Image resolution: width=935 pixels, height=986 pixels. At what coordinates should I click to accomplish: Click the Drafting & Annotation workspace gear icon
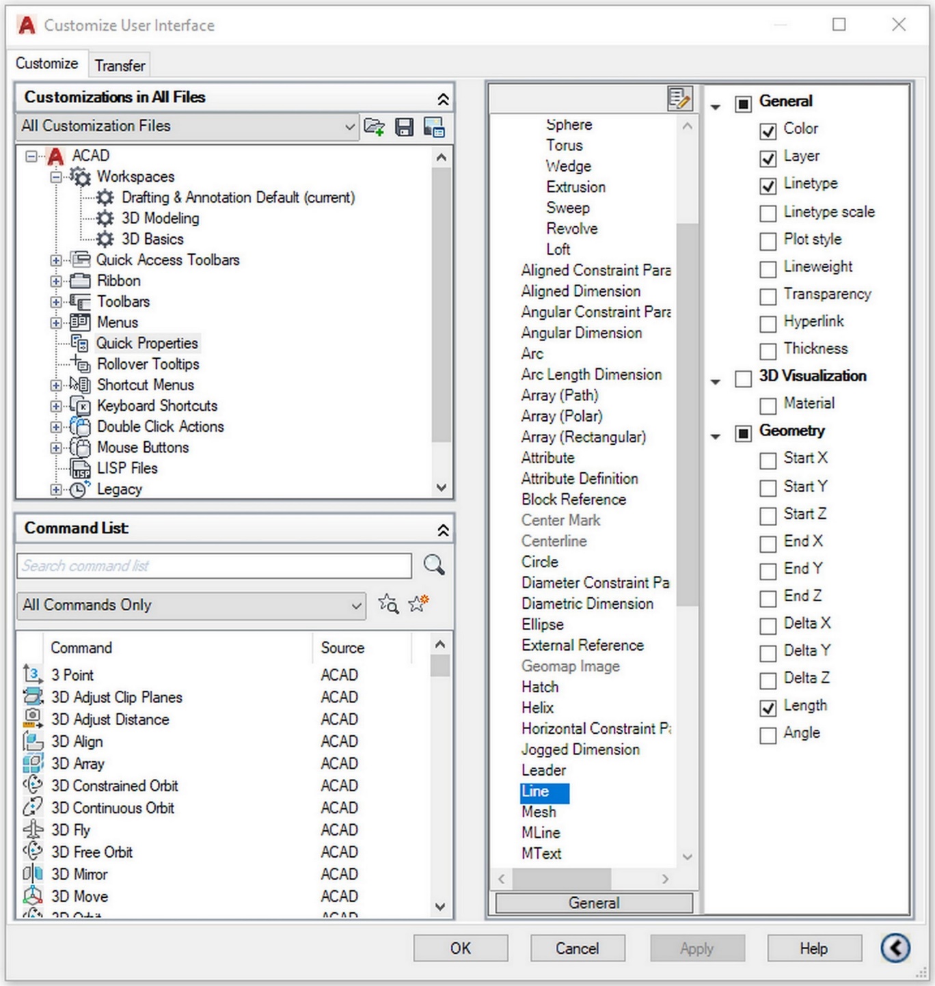tap(105, 197)
